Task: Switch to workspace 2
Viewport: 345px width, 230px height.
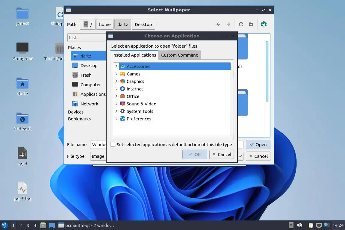Action: [x=20, y=226]
